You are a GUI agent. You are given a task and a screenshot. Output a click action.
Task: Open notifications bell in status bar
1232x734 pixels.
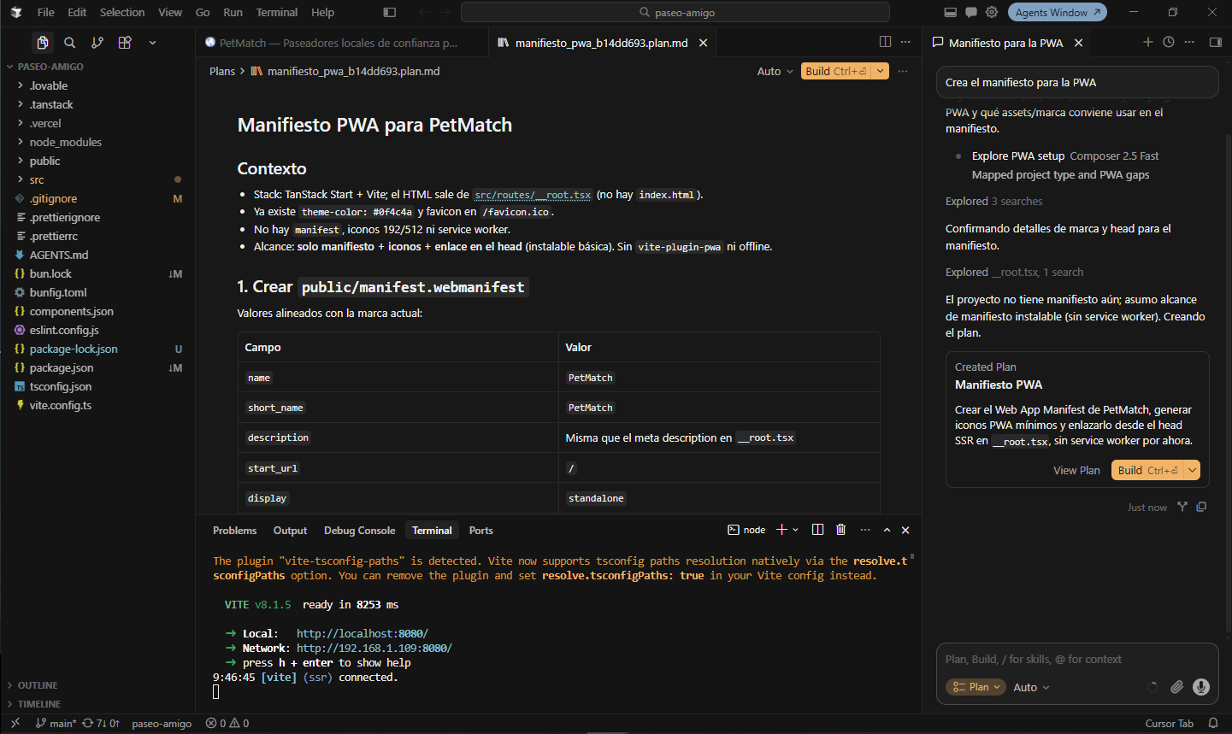(x=1212, y=723)
